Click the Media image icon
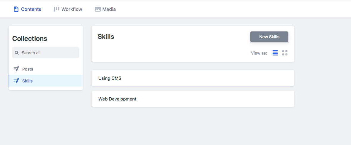 [x=98, y=9]
